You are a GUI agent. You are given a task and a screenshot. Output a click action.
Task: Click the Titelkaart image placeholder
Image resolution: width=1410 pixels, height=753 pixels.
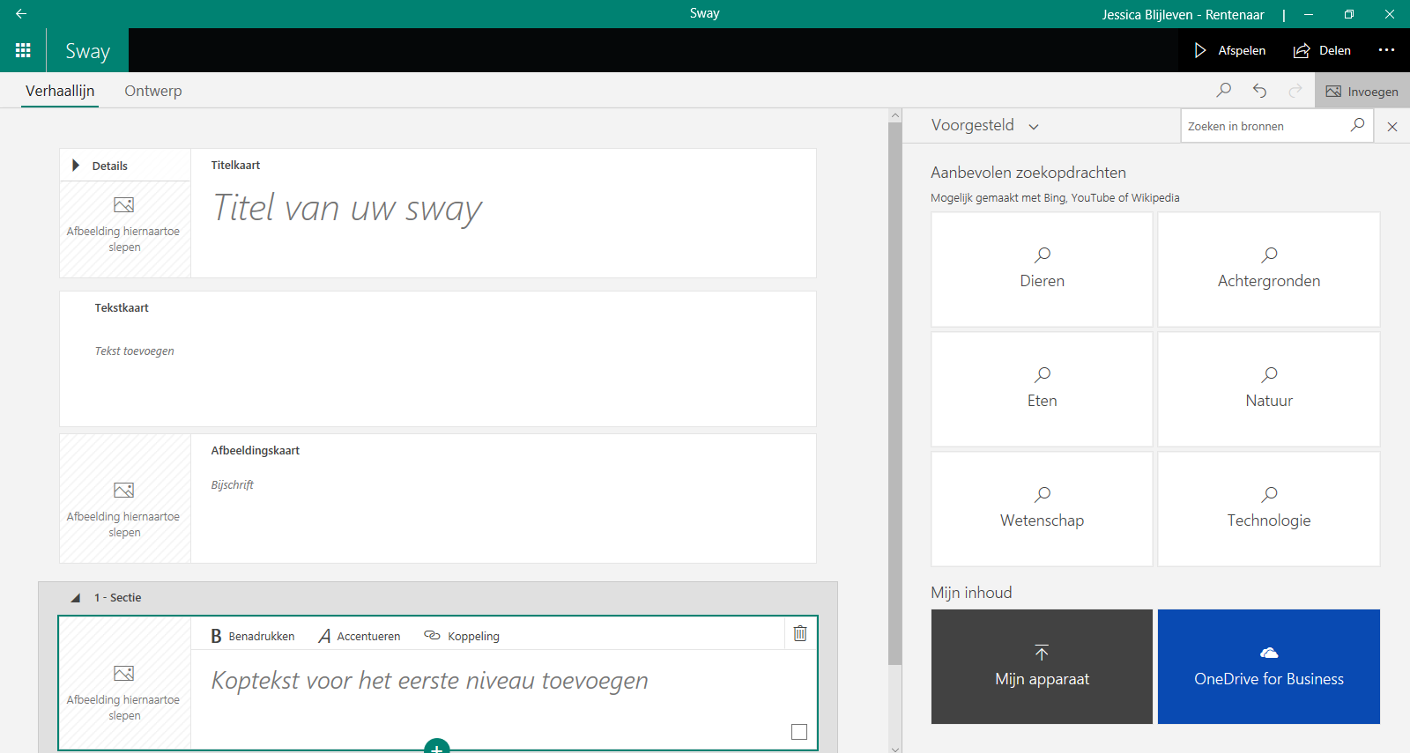pyautogui.click(x=125, y=229)
